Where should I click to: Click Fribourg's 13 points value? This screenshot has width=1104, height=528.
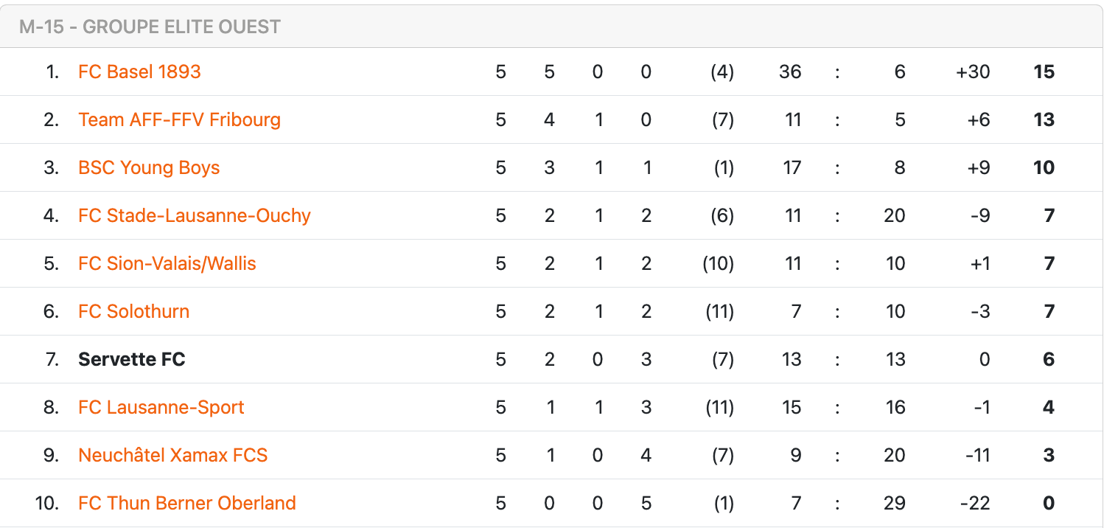point(1044,119)
